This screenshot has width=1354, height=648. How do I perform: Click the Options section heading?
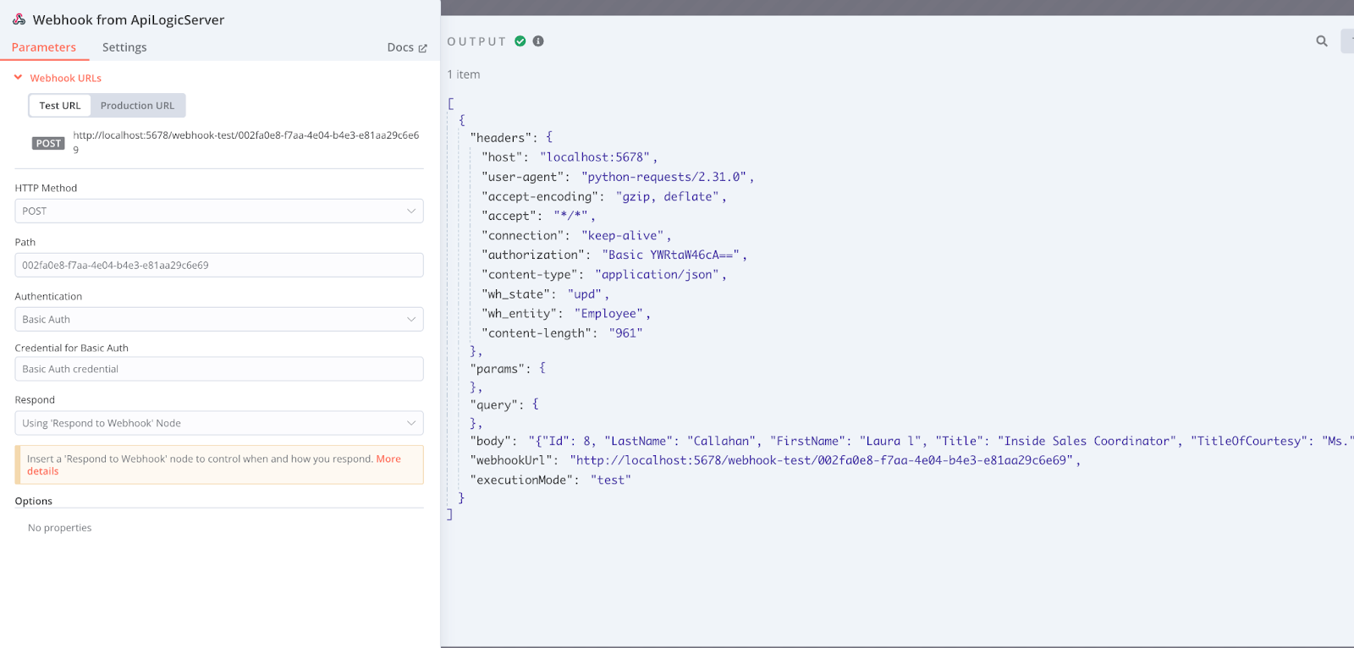[x=34, y=501]
